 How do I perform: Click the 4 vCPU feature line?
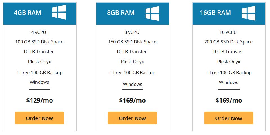click(39, 32)
